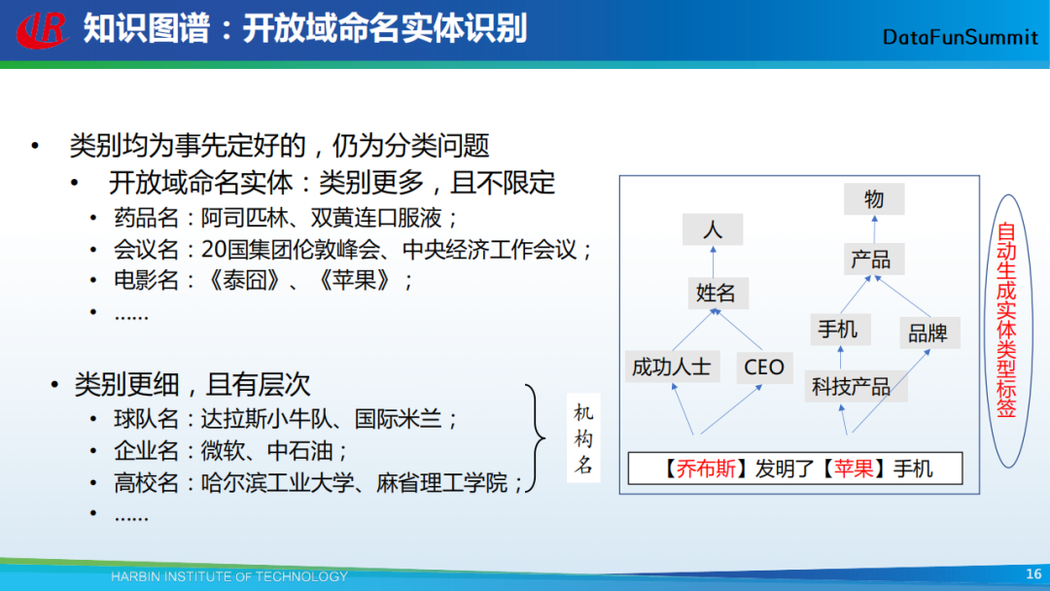Select the line 开放域命名实体：类别更多，且不限定
The image size is (1050, 591).
coord(332,182)
